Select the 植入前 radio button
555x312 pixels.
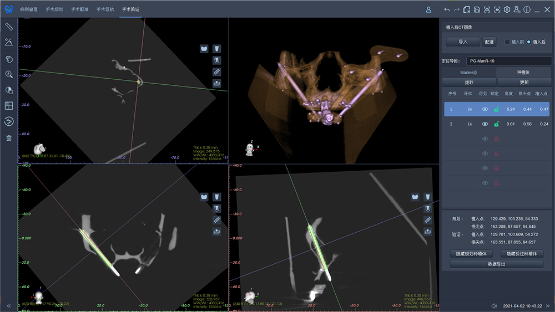click(507, 42)
